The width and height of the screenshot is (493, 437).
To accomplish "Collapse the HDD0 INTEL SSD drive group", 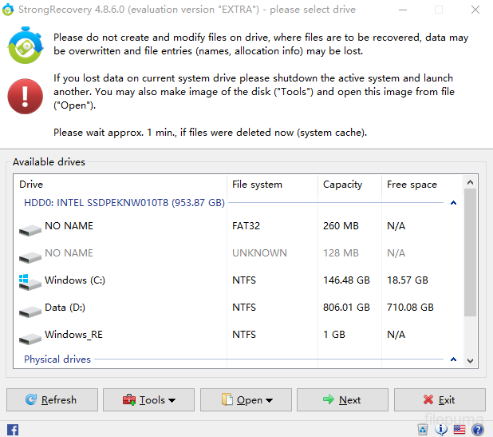I will point(453,204).
